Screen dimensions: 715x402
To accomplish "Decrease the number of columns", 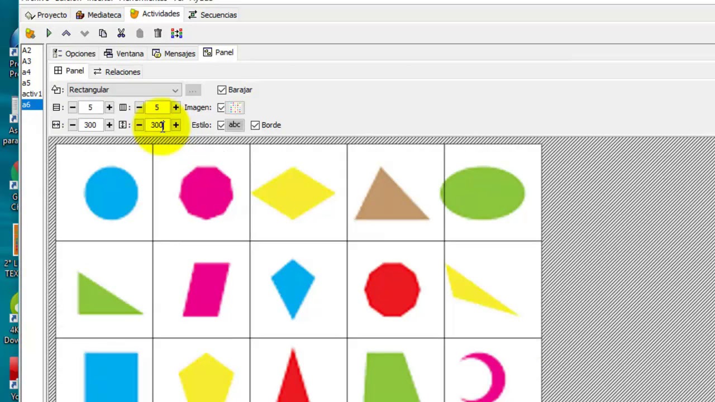I will tap(139, 107).
